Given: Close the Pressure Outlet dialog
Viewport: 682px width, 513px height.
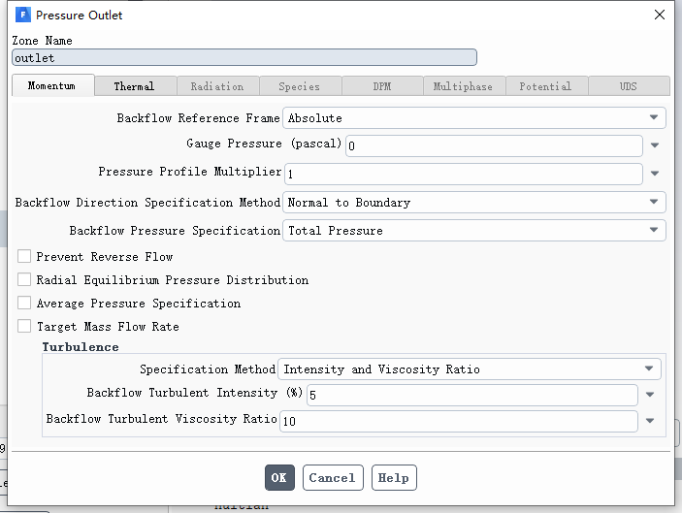Looking at the screenshot, I should coord(660,15).
